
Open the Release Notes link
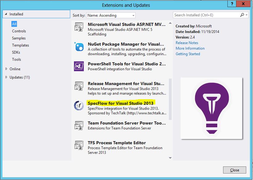pos(187,43)
